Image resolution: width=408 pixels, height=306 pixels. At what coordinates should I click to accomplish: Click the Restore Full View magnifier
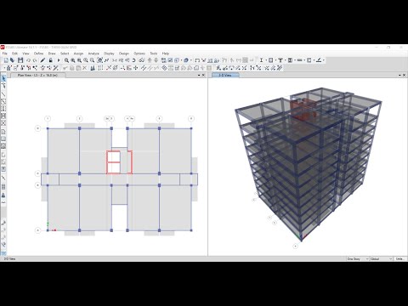[73, 60]
